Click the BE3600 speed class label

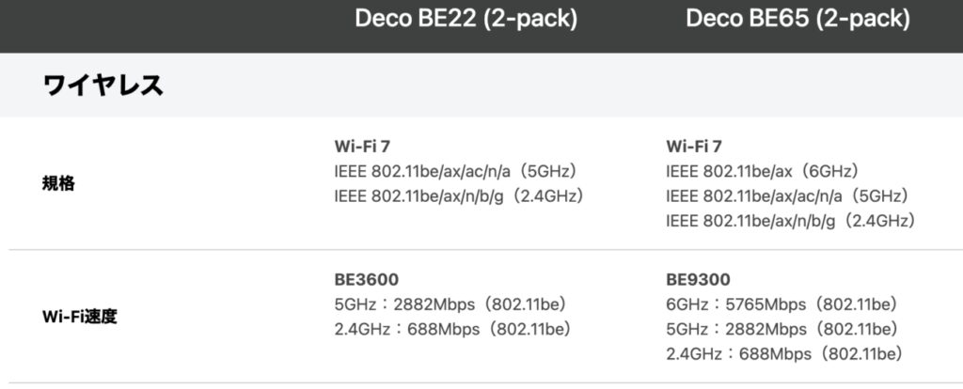367,279
